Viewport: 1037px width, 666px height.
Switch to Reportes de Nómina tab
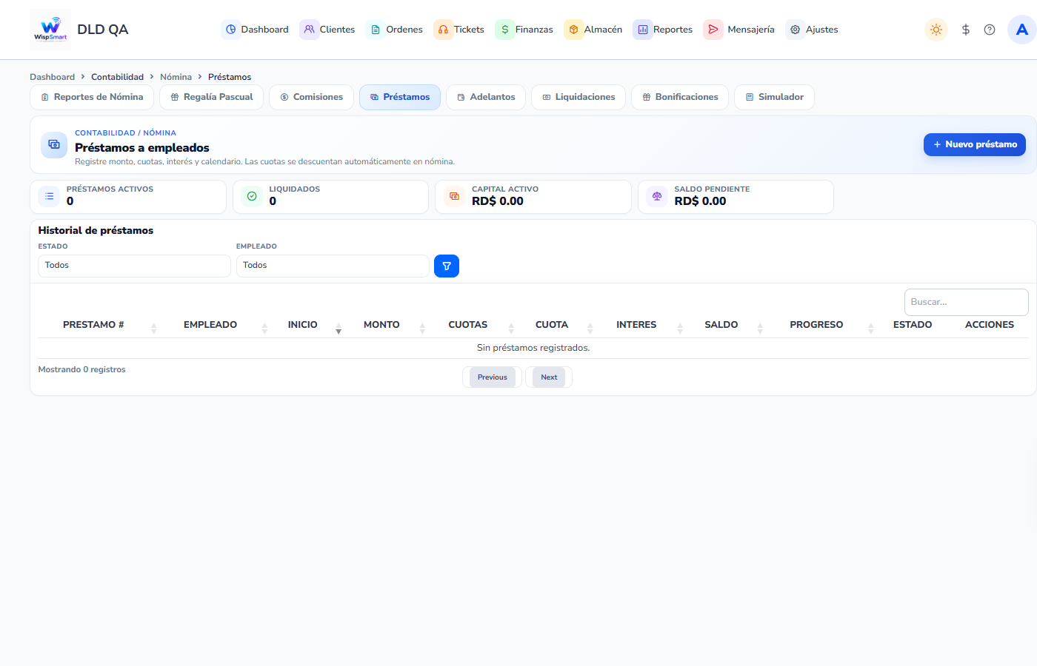(92, 97)
